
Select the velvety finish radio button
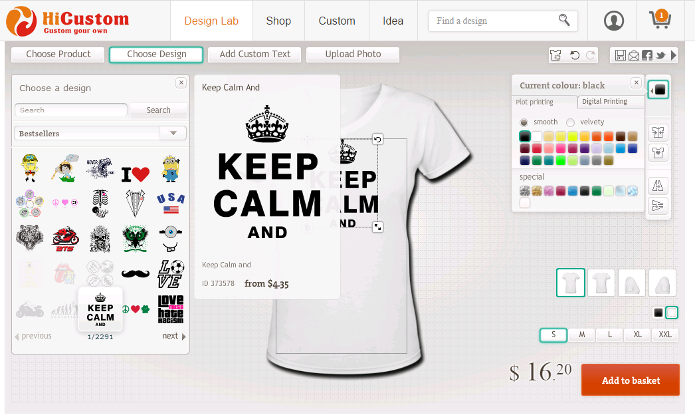tap(571, 122)
